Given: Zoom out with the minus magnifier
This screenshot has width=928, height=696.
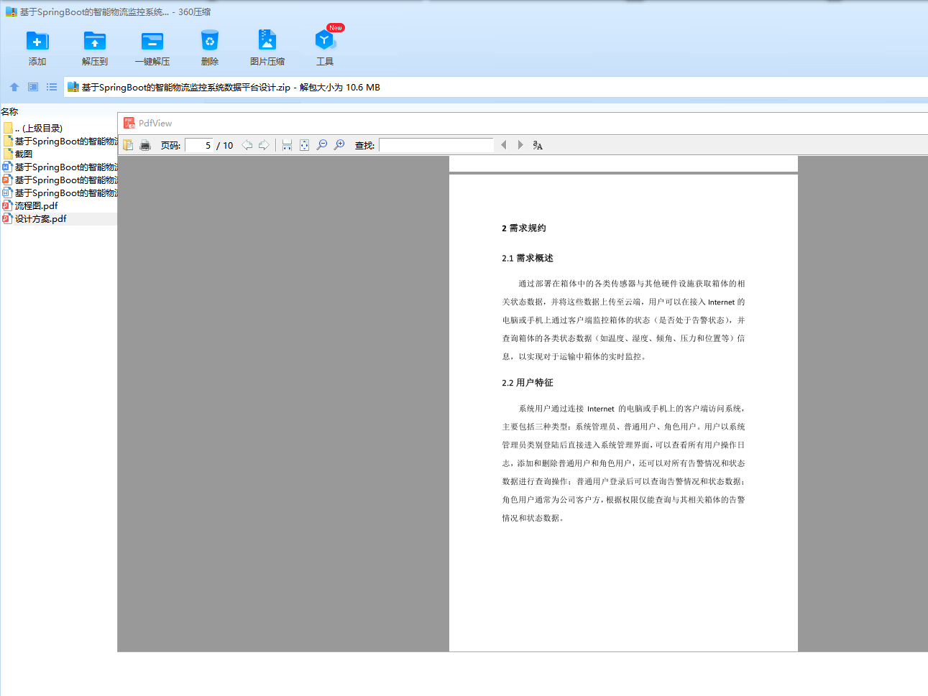Looking at the screenshot, I should coord(322,145).
